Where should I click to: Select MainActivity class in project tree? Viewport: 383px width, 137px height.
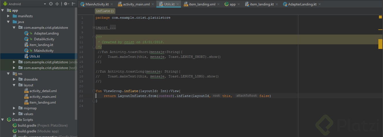pyautogui.click(x=44, y=51)
